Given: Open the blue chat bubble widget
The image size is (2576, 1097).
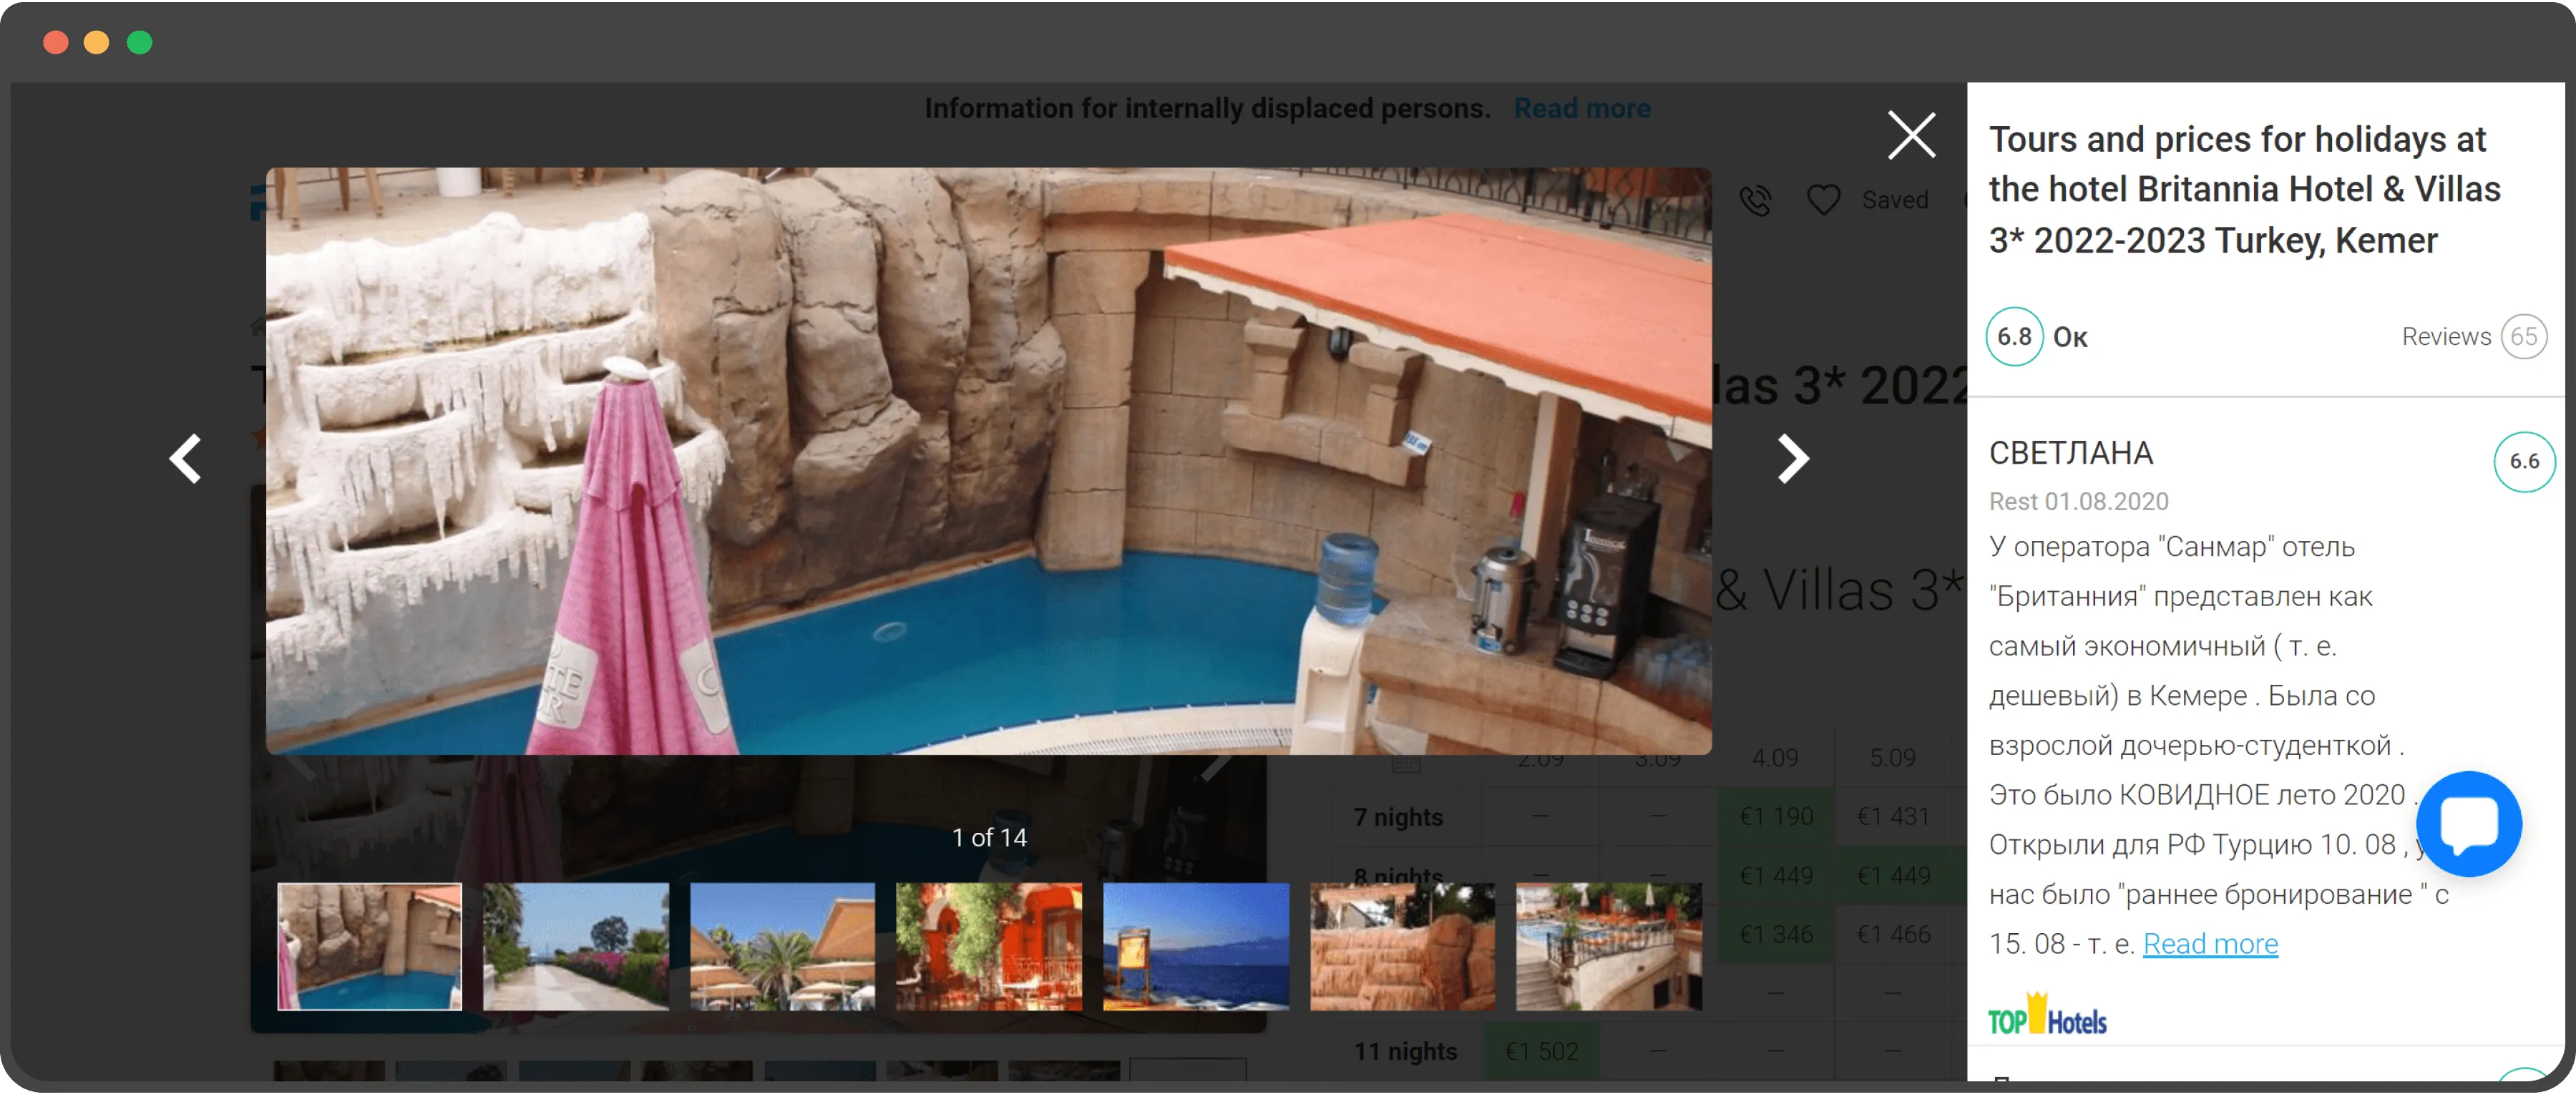Looking at the screenshot, I should click(x=2468, y=823).
